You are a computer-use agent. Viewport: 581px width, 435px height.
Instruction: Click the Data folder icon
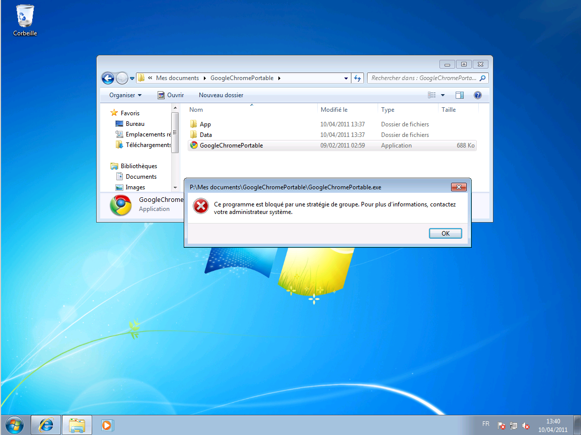(x=193, y=134)
